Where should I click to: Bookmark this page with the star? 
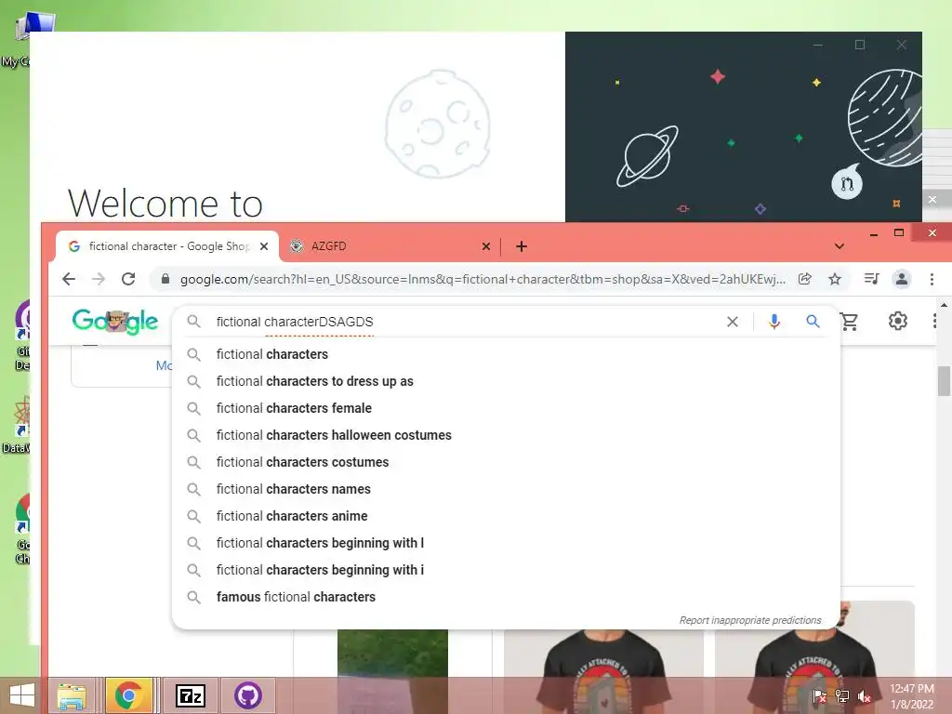(835, 279)
